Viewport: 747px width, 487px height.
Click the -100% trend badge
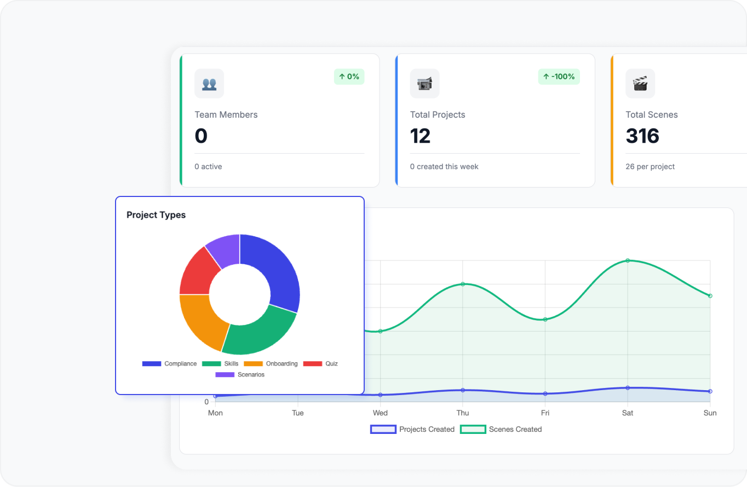point(559,77)
